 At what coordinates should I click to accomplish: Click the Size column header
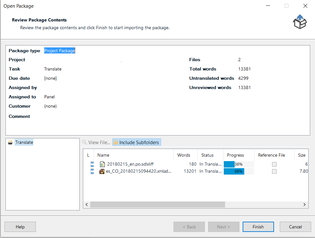[x=301, y=155]
